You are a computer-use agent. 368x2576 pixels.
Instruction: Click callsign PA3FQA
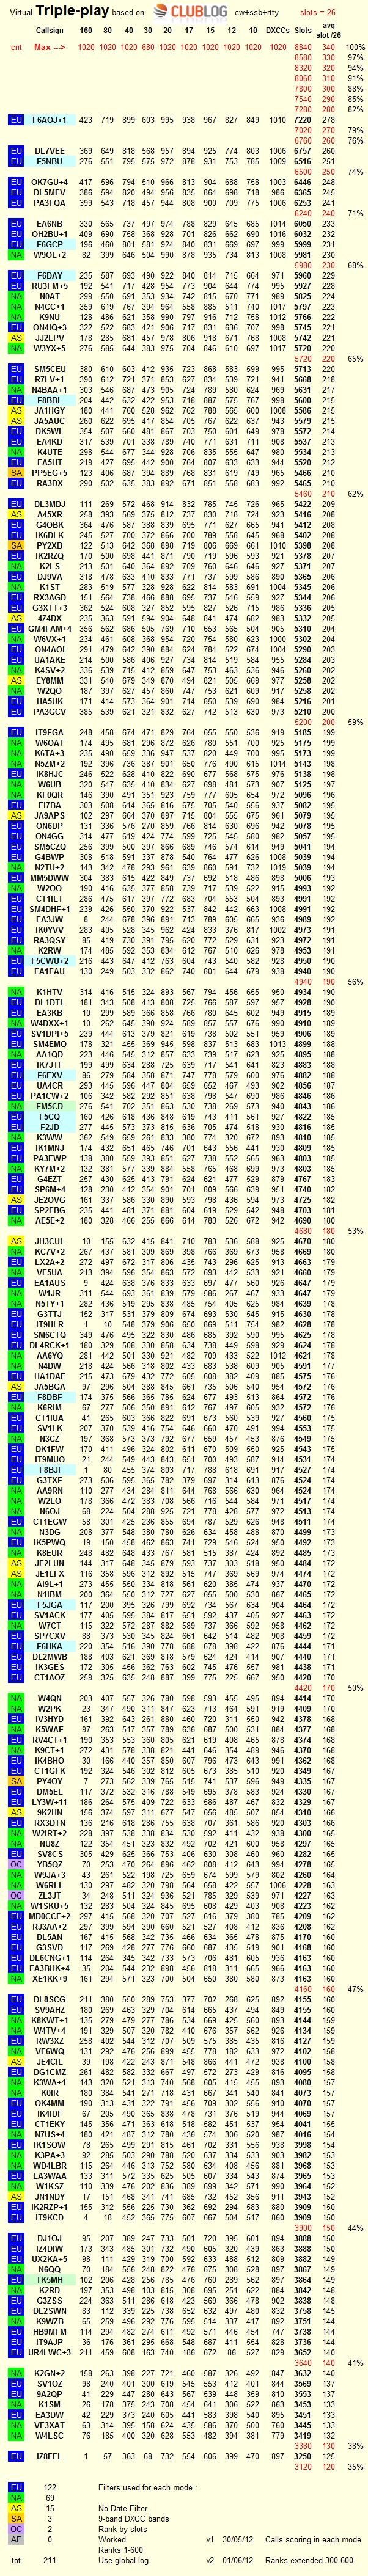click(49, 203)
